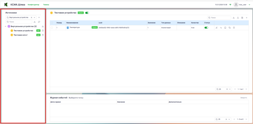
Task: Collapse the Виртуальное устройство tree group
Action: click(x=5, y=26)
